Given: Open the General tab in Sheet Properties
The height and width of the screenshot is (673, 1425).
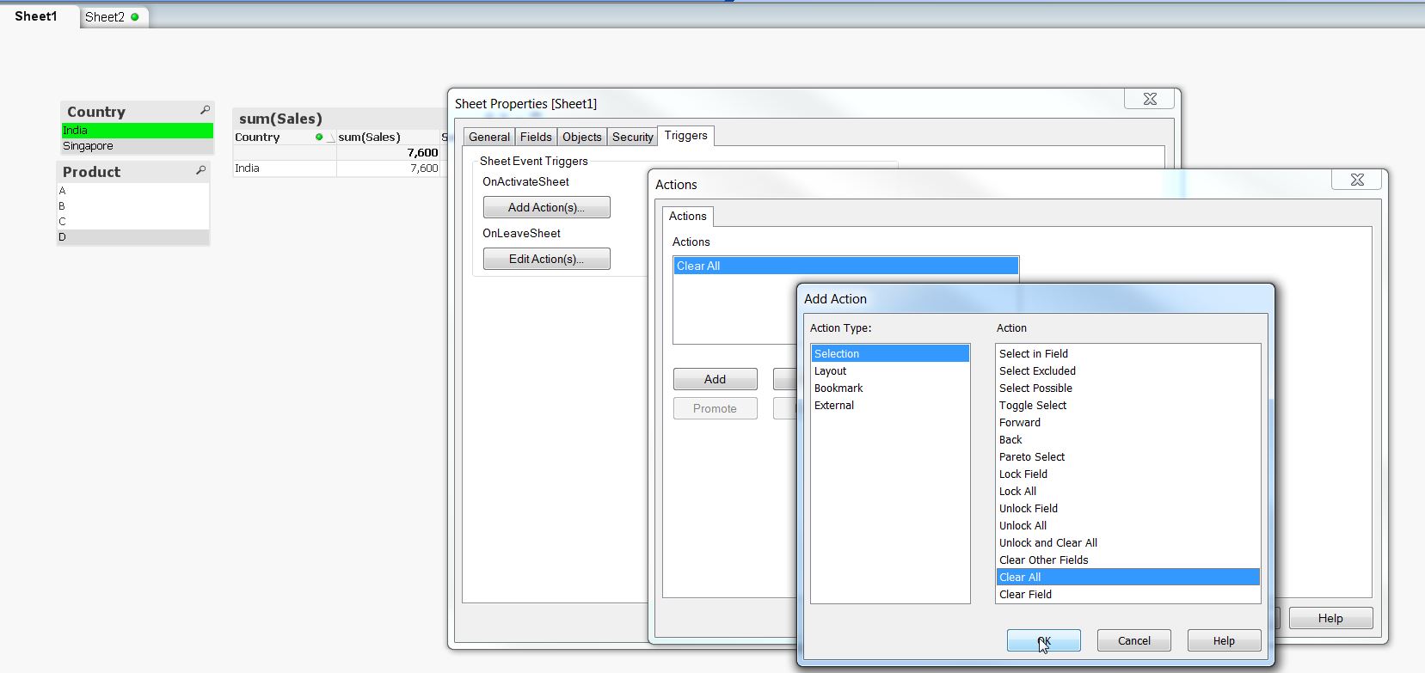Looking at the screenshot, I should pyautogui.click(x=488, y=137).
